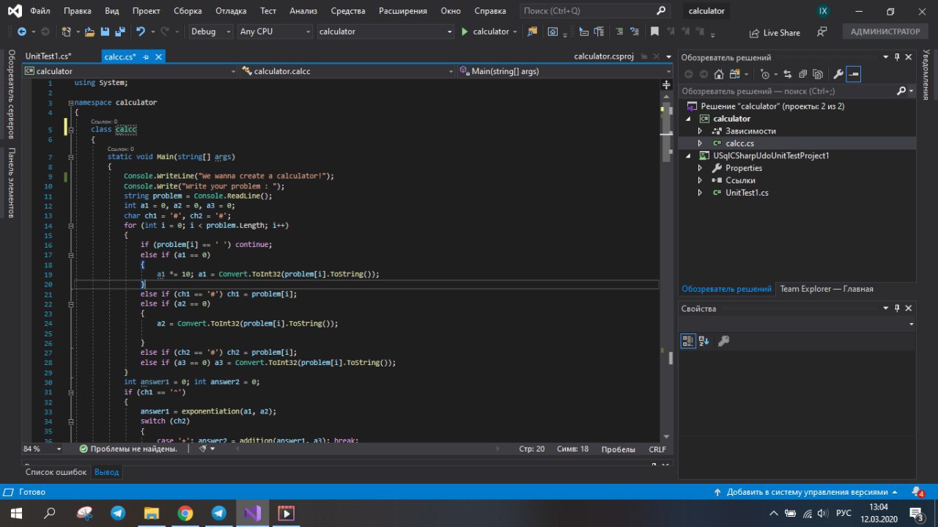Click the Live Share button
The image size is (938, 527).
pos(775,32)
